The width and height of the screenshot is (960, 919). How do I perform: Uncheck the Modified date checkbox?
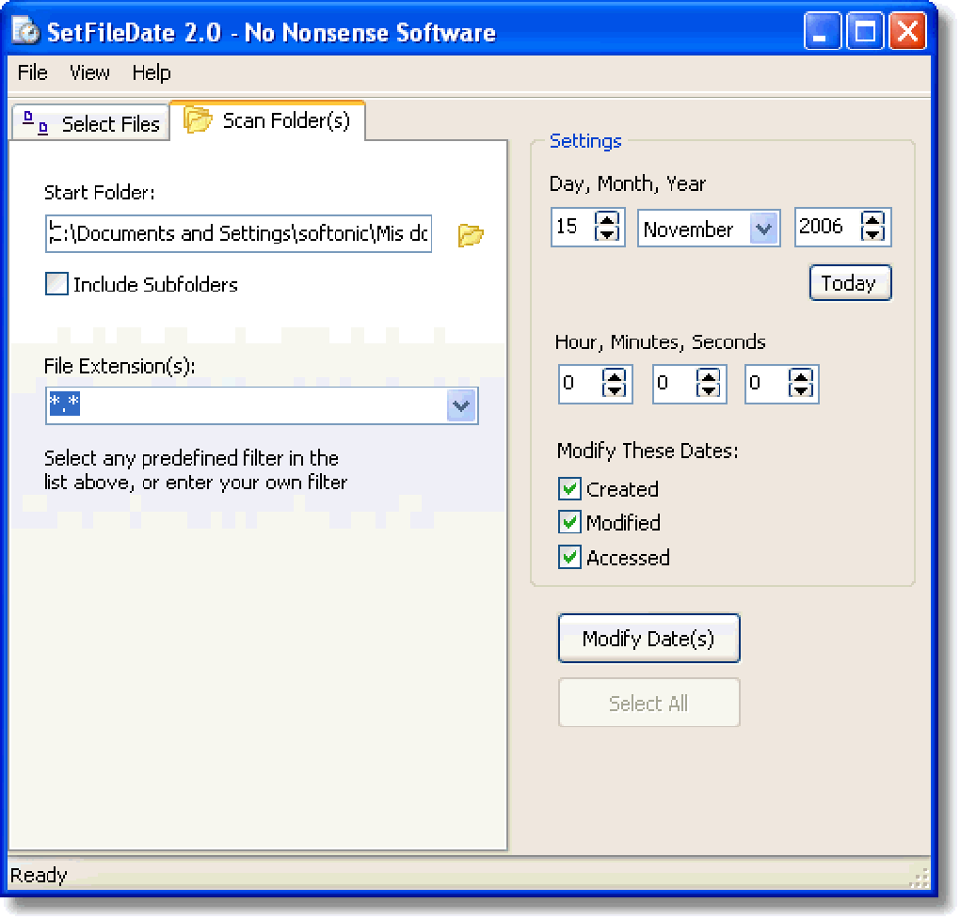[569, 522]
